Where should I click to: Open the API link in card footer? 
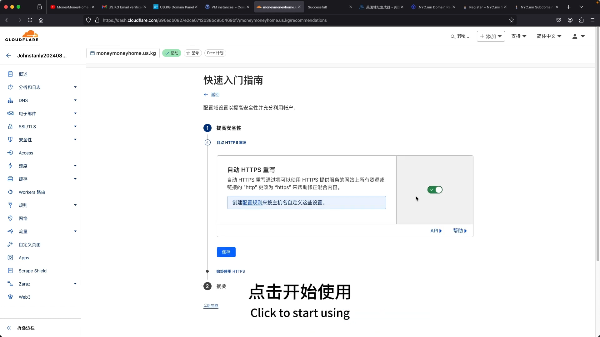pos(436,231)
